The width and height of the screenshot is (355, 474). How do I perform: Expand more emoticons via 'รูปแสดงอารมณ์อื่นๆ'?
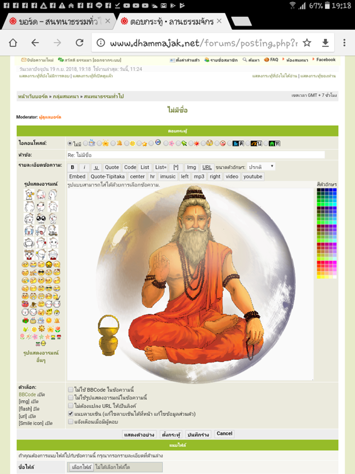coord(41,357)
